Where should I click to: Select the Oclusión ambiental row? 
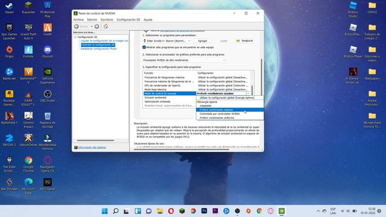click(169, 98)
